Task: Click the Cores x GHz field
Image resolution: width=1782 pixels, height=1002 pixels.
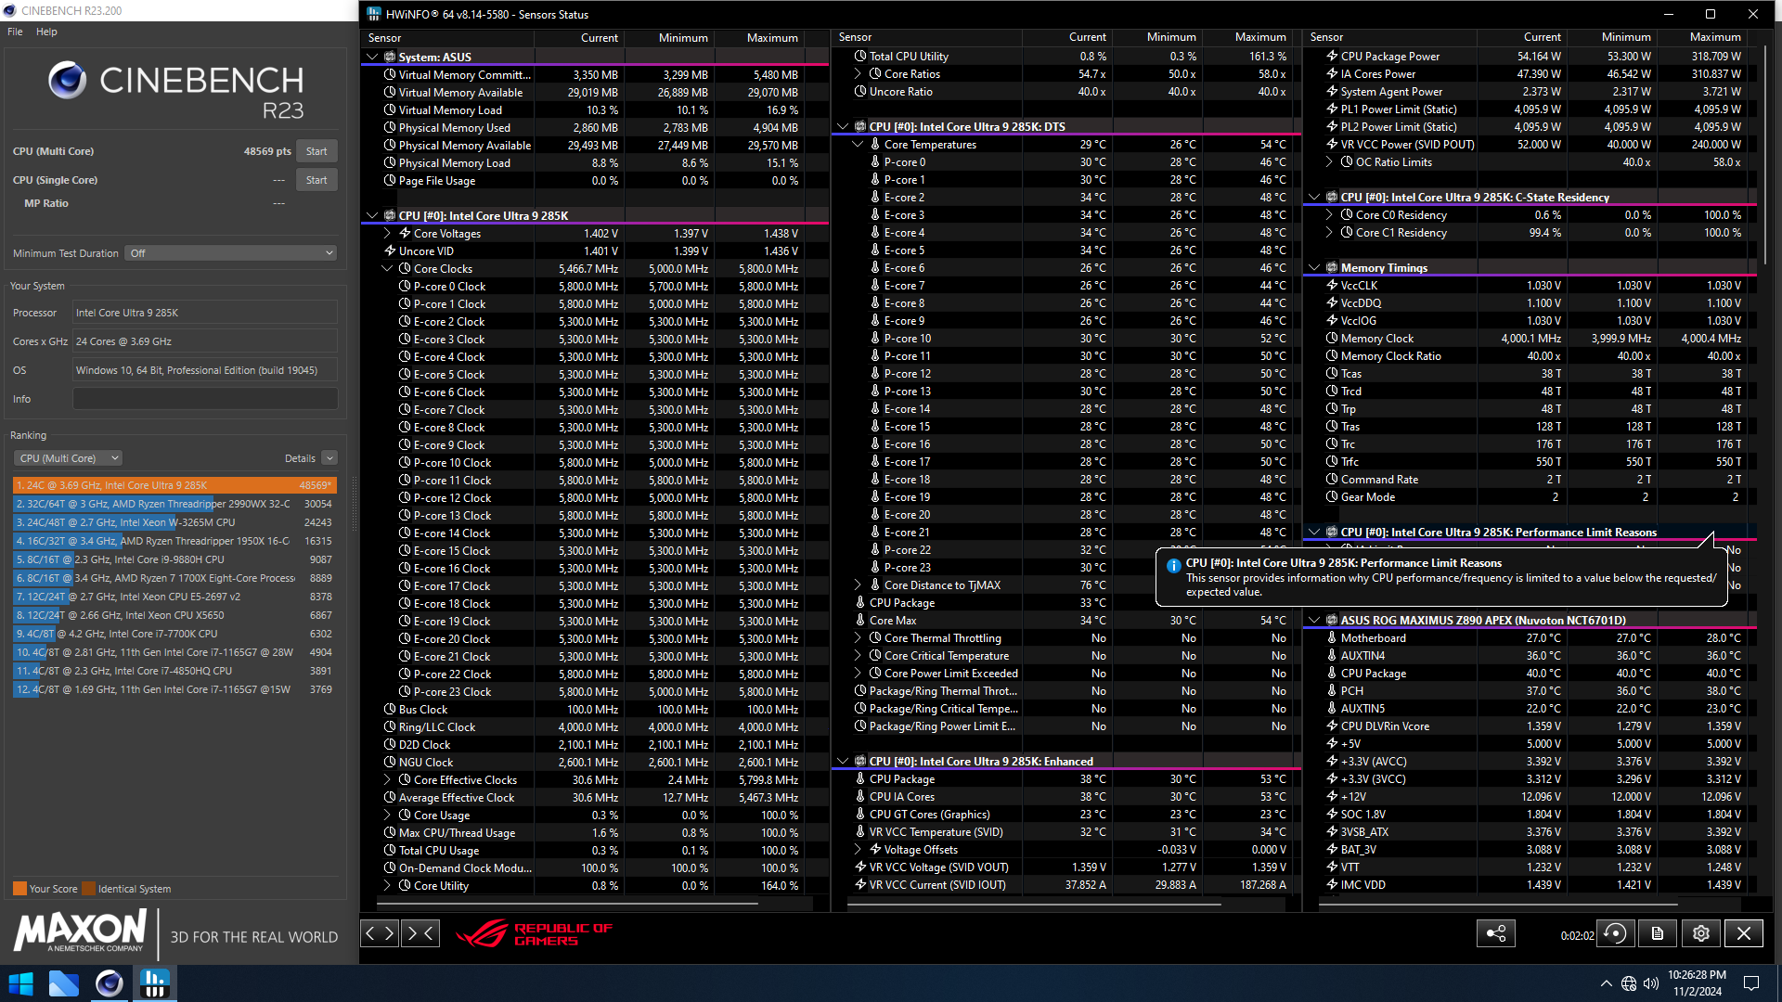Action: click(205, 341)
